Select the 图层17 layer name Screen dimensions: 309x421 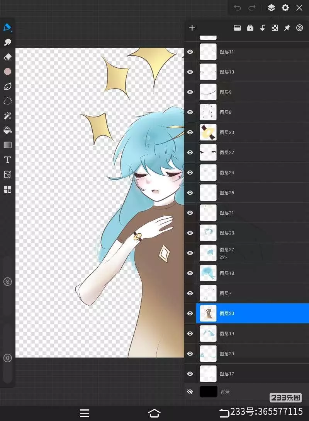227,374
